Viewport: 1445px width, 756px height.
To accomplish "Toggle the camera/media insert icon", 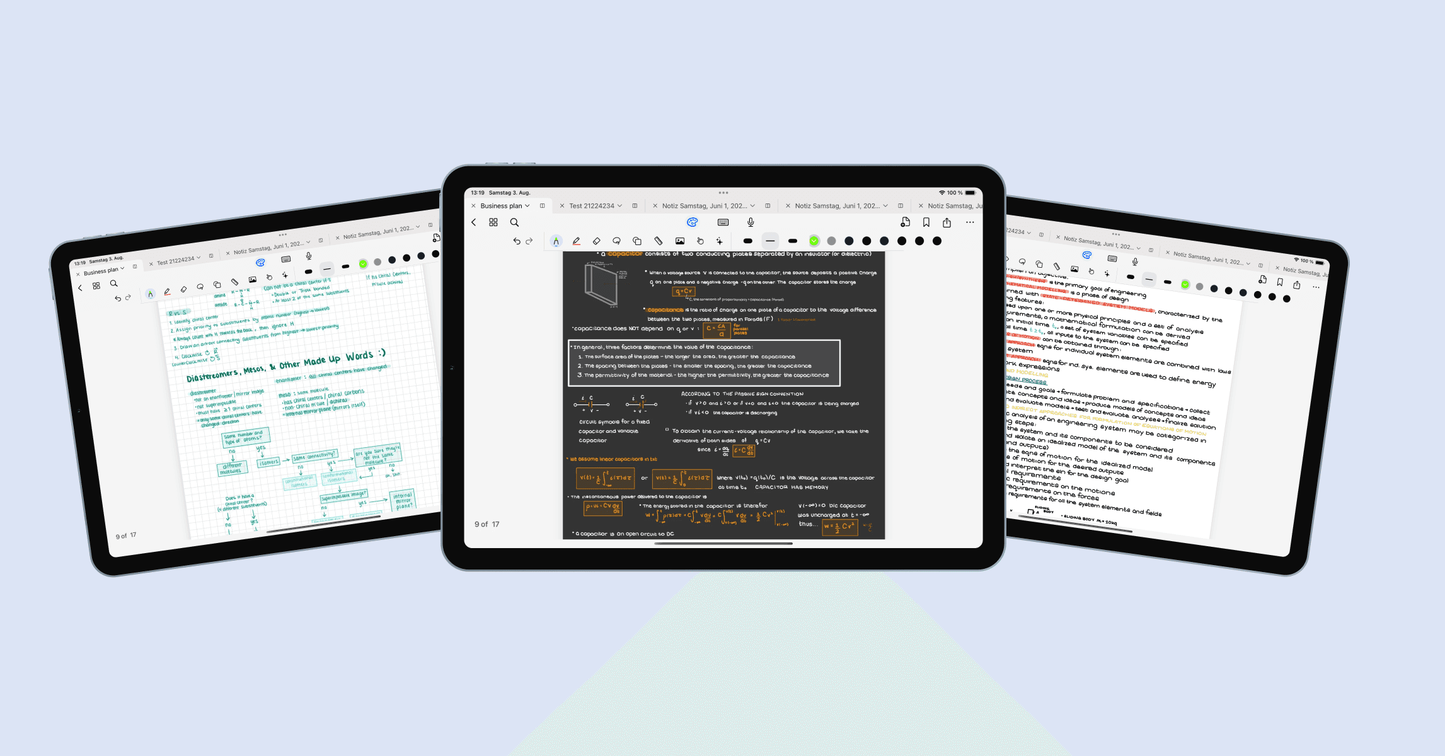I will 679,242.
